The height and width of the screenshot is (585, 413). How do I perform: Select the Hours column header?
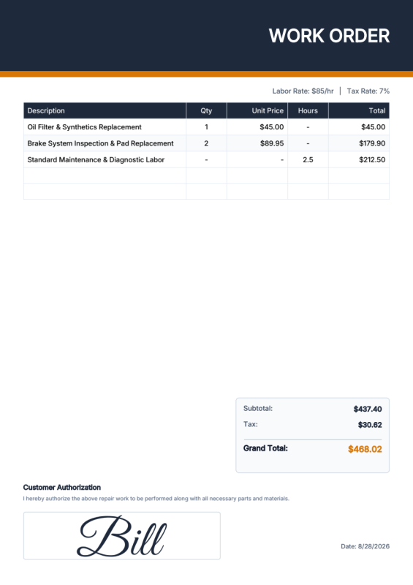pos(308,111)
